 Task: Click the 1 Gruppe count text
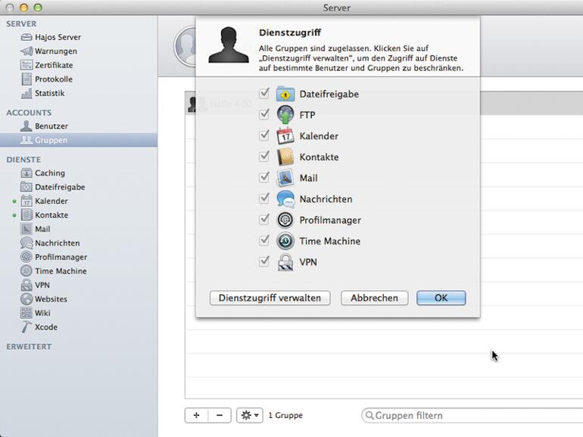point(285,416)
